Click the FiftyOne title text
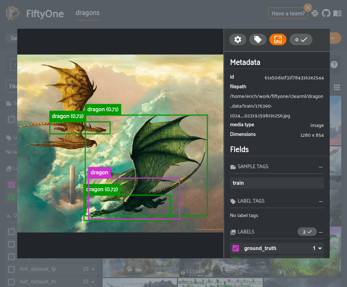This screenshot has height=287, width=347. point(45,14)
